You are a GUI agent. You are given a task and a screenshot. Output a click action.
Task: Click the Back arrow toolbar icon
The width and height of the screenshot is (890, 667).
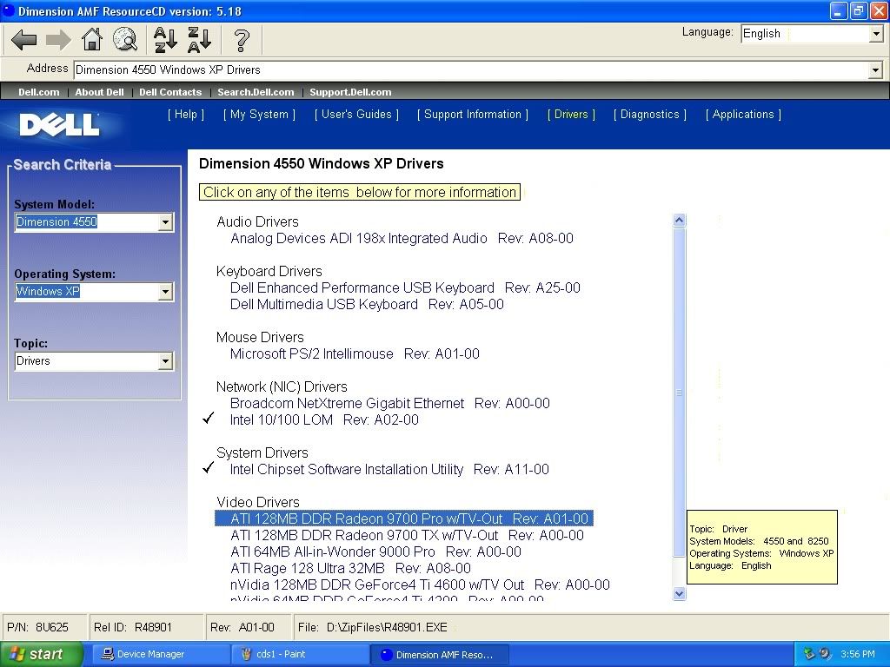click(23, 40)
